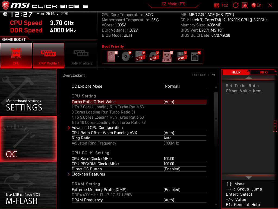Toggle Extreme Memory Profile(XMP) Enabled value

[x=172, y=190]
